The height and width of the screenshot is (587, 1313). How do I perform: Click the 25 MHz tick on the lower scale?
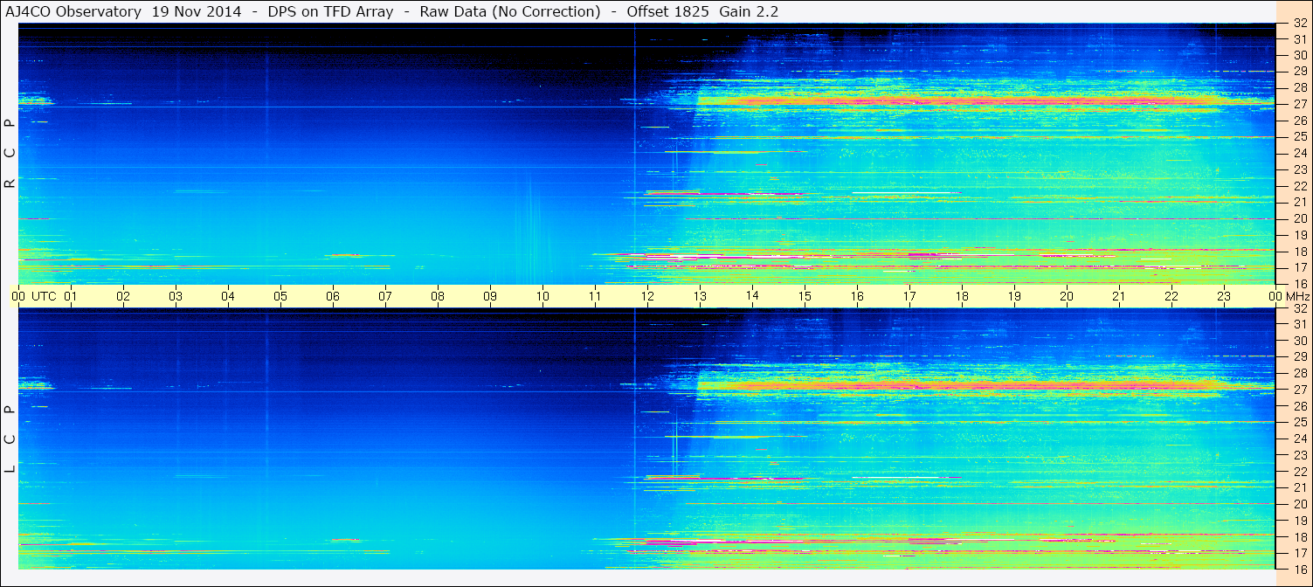pyautogui.click(x=1299, y=423)
